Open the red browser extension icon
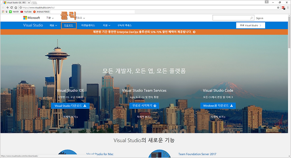Viewport: 291px width, 158px height. (283, 8)
